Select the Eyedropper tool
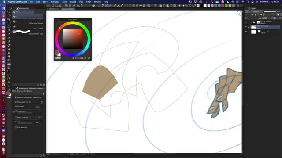 tap(9, 34)
